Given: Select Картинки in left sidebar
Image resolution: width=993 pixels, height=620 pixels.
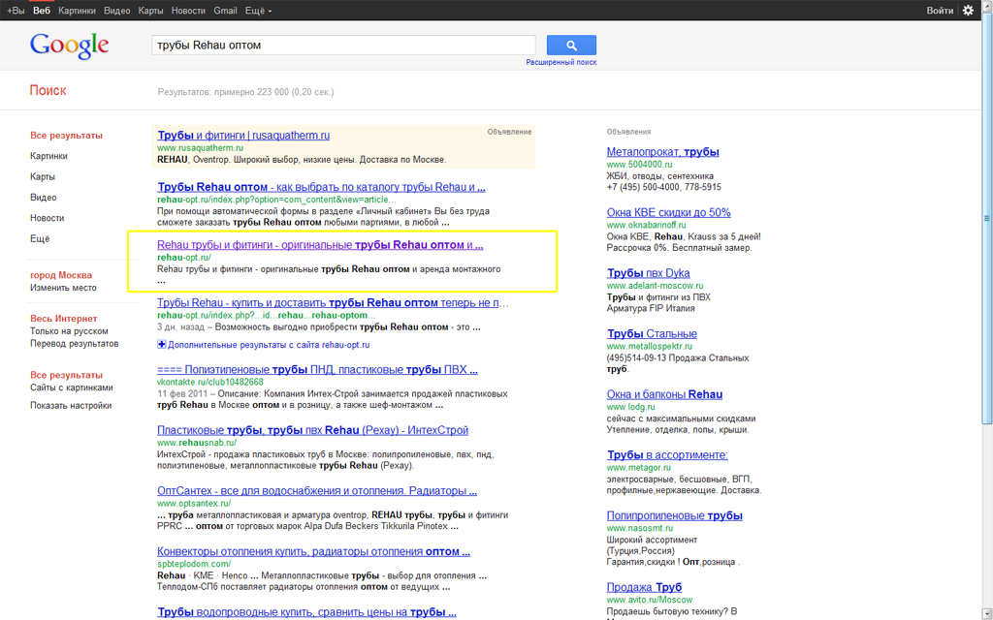Looking at the screenshot, I should click(x=48, y=156).
